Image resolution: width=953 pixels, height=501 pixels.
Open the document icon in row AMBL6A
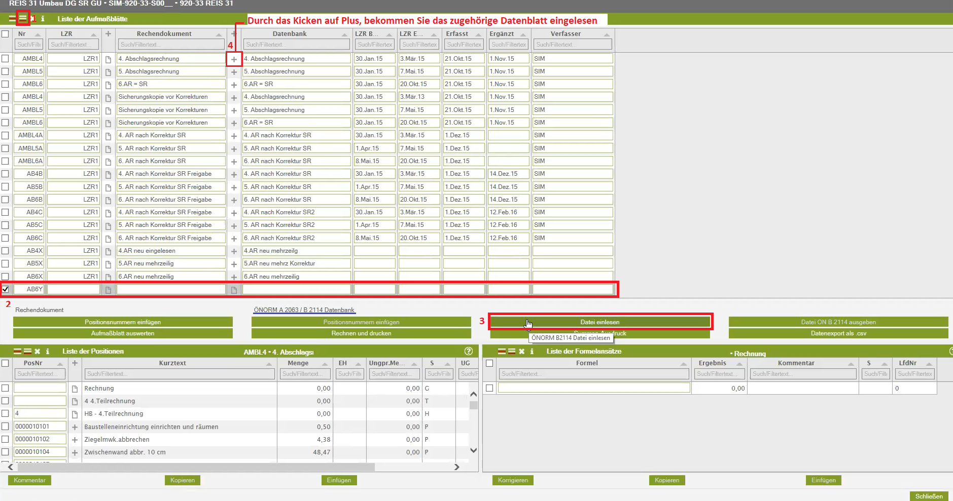tap(108, 162)
